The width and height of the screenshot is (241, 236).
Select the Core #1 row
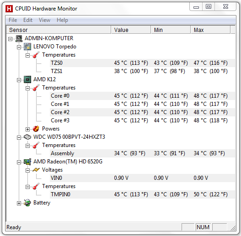point(142,104)
